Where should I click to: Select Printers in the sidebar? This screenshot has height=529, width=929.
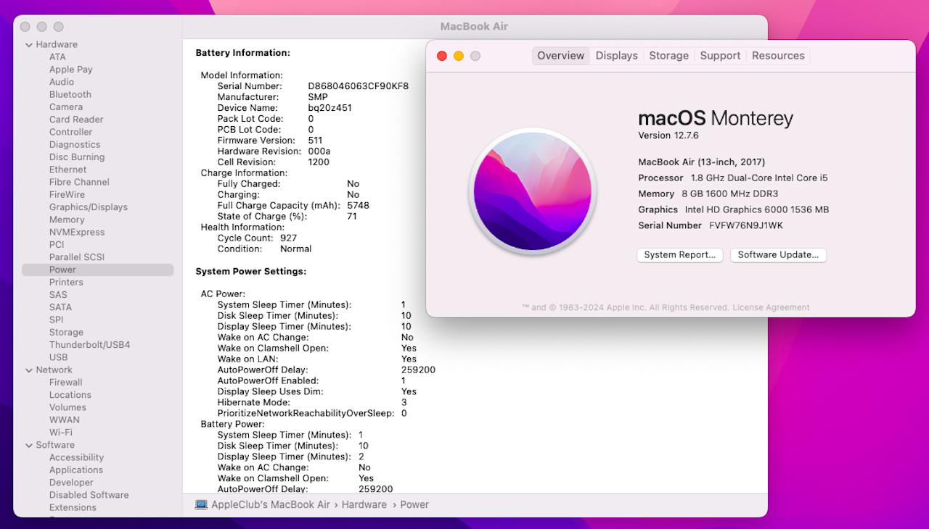click(66, 282)
